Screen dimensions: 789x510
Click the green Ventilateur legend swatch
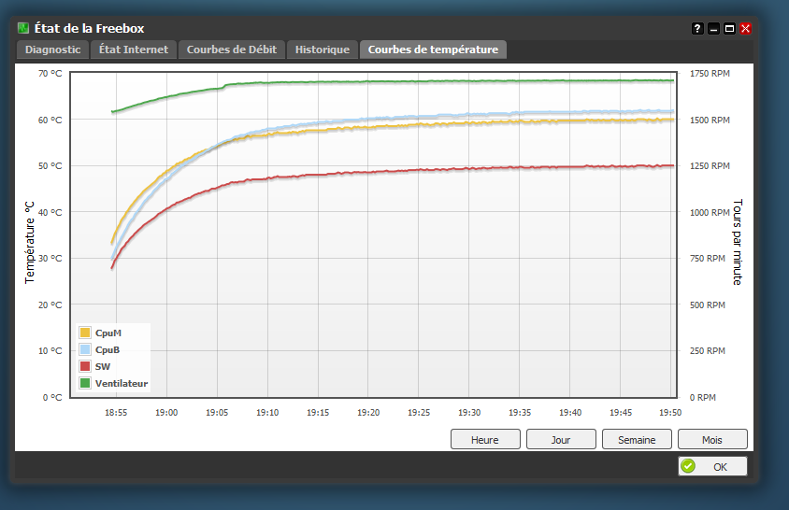[85, 383]
